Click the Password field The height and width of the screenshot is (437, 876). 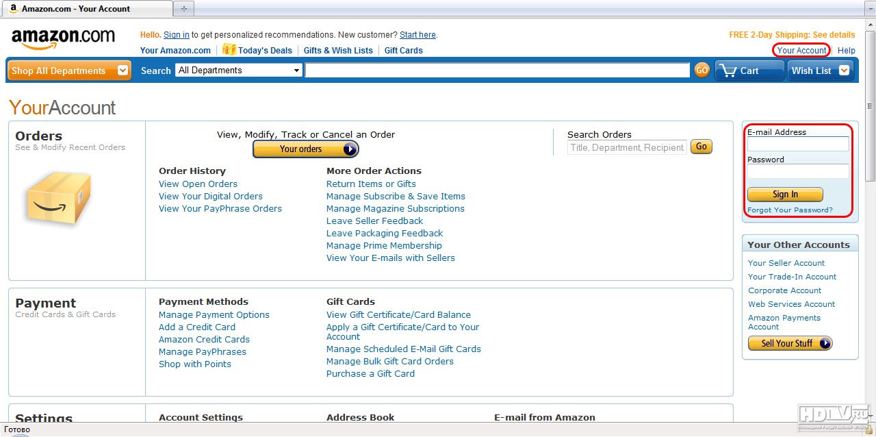(x=798, y=171)
